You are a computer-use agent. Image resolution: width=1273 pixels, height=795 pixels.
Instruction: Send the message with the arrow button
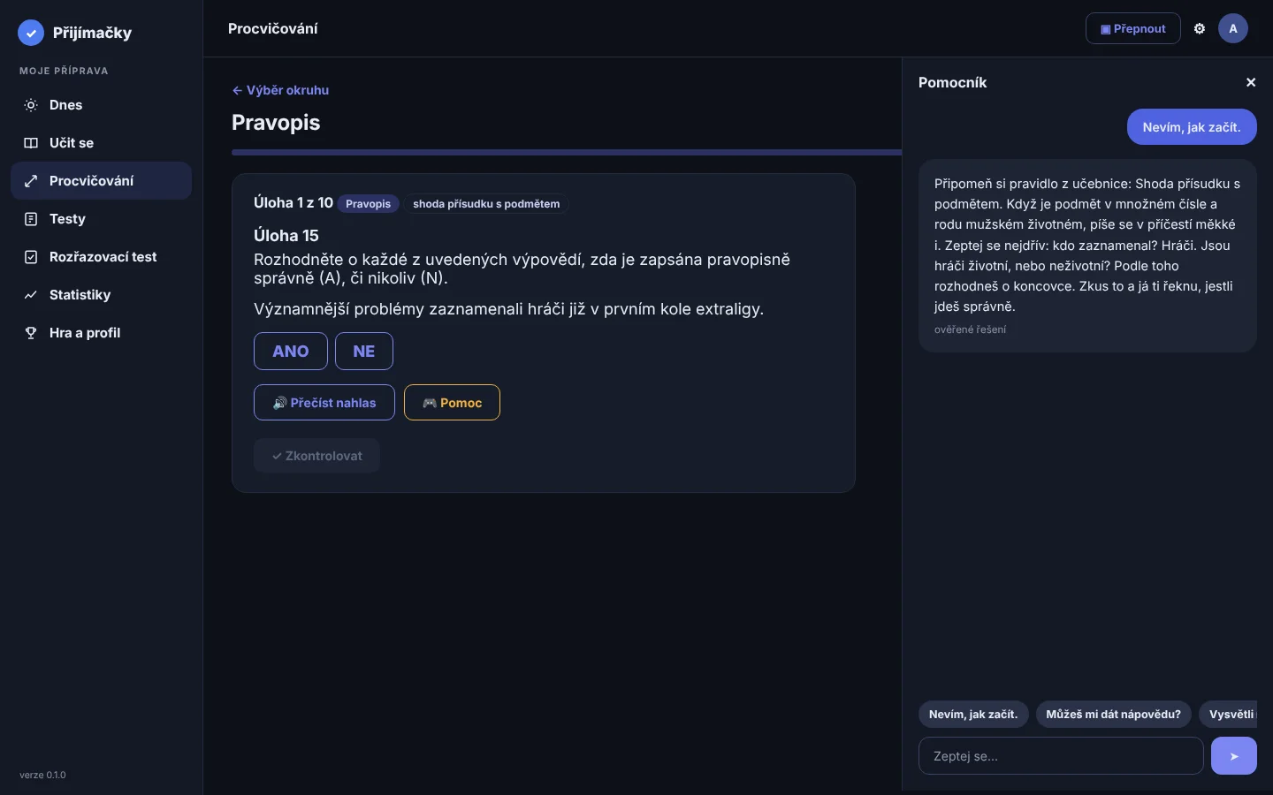click(1234, 756)
